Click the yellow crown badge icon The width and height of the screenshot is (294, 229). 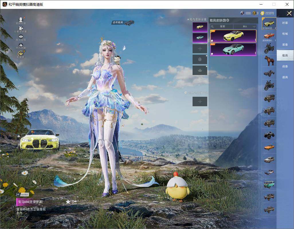(x=21, y=54)
